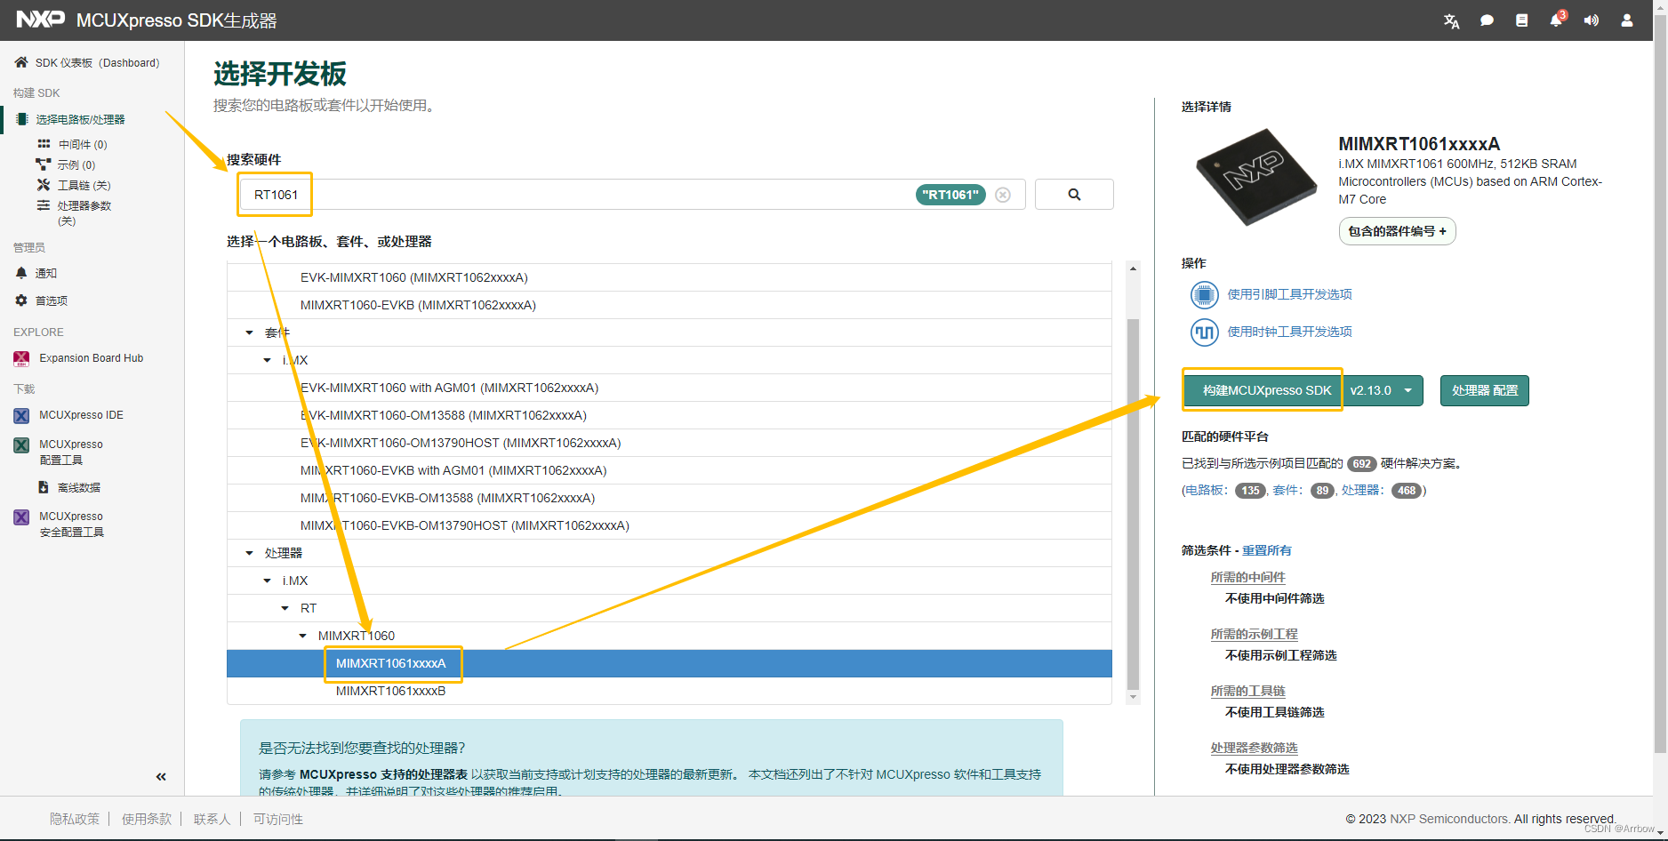Click the 处理器参数 sliders icon
The height and width of the screenshot is (841, 1668).
point(43,205)
